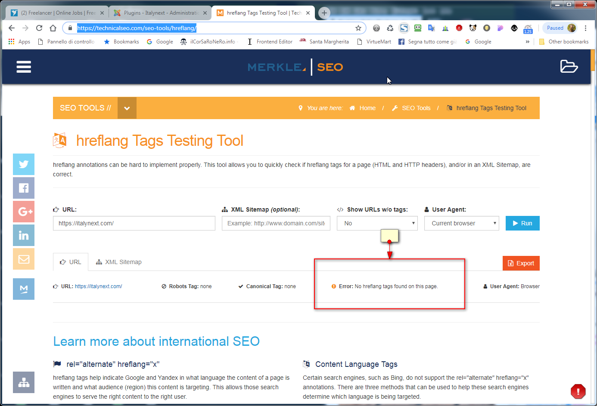The image size is (597, 406).
Task: Switch to the XML Sitemap tab
Action: [x=119, y=262]
